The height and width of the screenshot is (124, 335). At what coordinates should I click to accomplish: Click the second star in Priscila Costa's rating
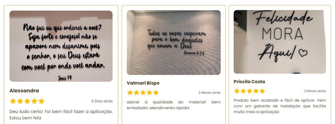(x=243, y=91)
